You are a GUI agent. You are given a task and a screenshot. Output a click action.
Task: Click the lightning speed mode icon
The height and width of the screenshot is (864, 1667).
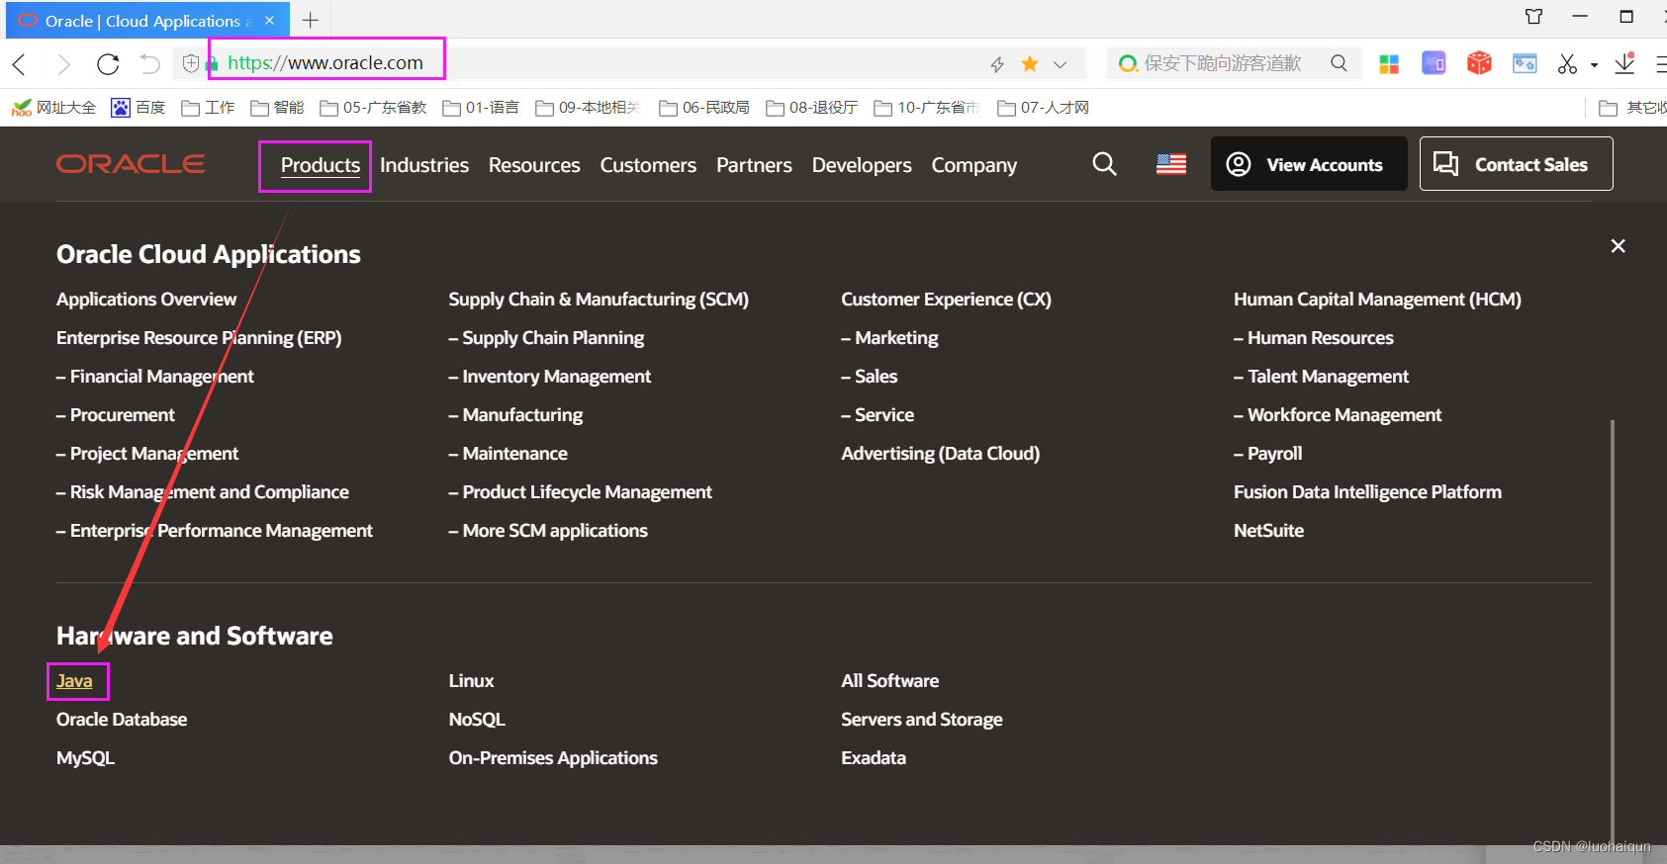(x=997, y=64)
